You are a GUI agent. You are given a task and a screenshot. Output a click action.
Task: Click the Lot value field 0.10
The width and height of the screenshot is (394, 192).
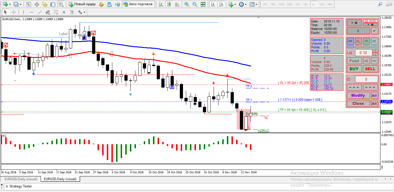(363, 53)
